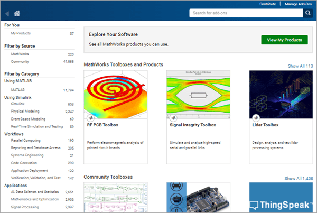Open the RF PCB Toolbox spiral antenna image
Image resolution: width=317 pixels, height=213 pixels.
point(116,95)
